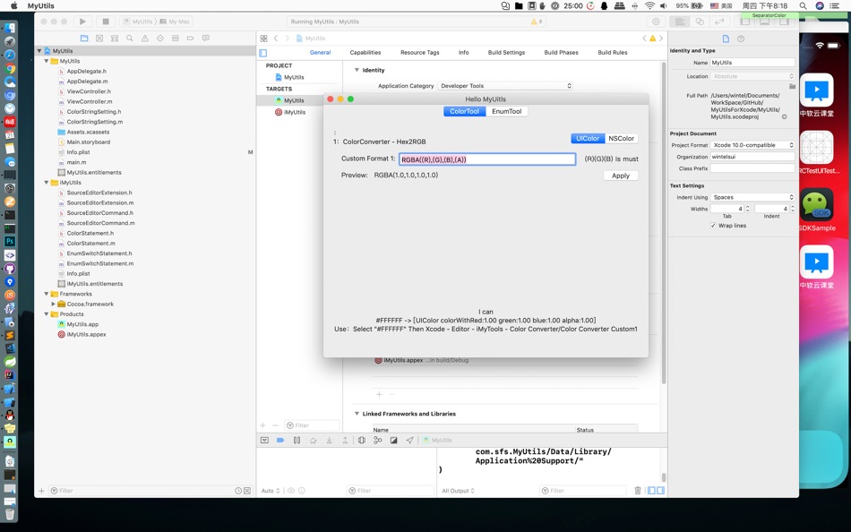Toggle the Inspectors pane visibility button
Screen dimensions: 851x532
[784, 21]
